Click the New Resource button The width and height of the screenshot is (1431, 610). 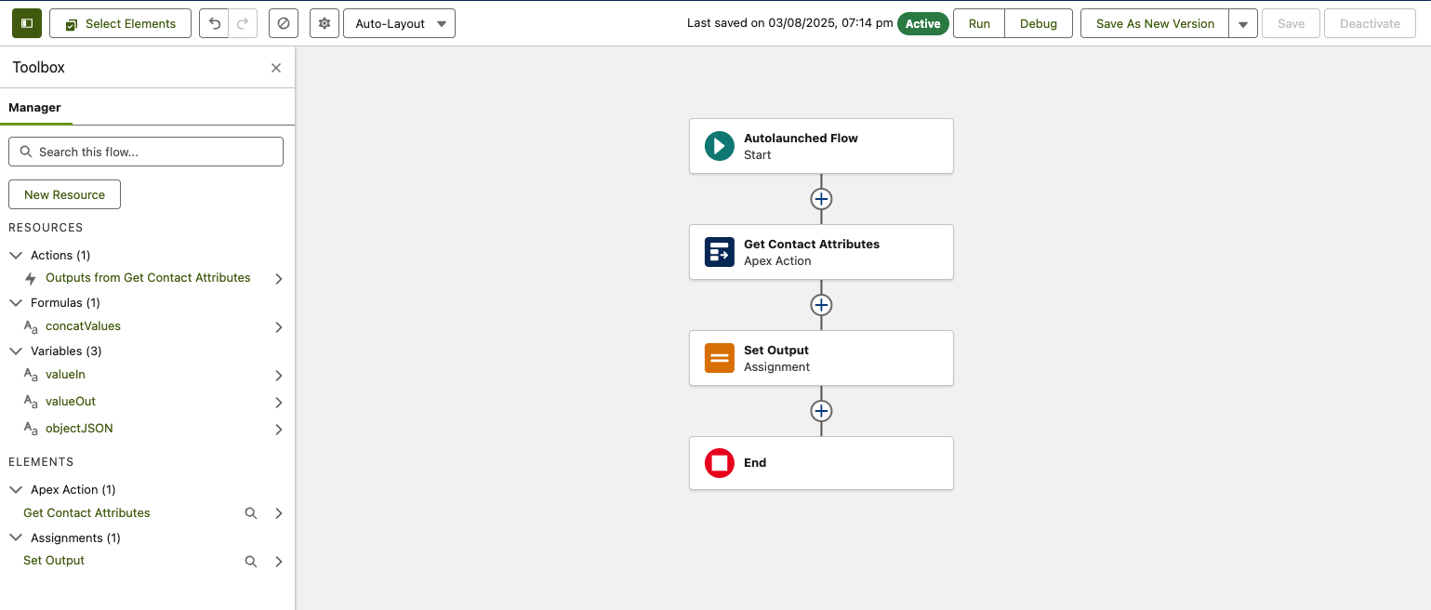[64, 194]
